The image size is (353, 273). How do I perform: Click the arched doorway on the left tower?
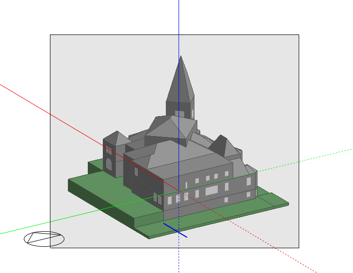pyautogui.click(x=109, y=165)
